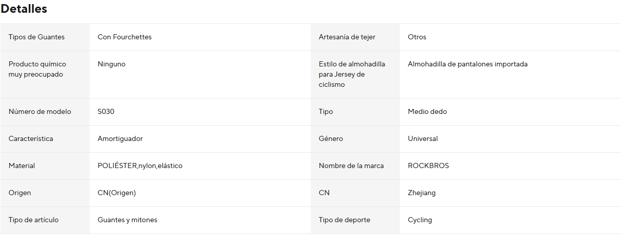Viewport: 621px width, 236px height.
Task: Click the Número de modelo label
Action: point(40,112)
